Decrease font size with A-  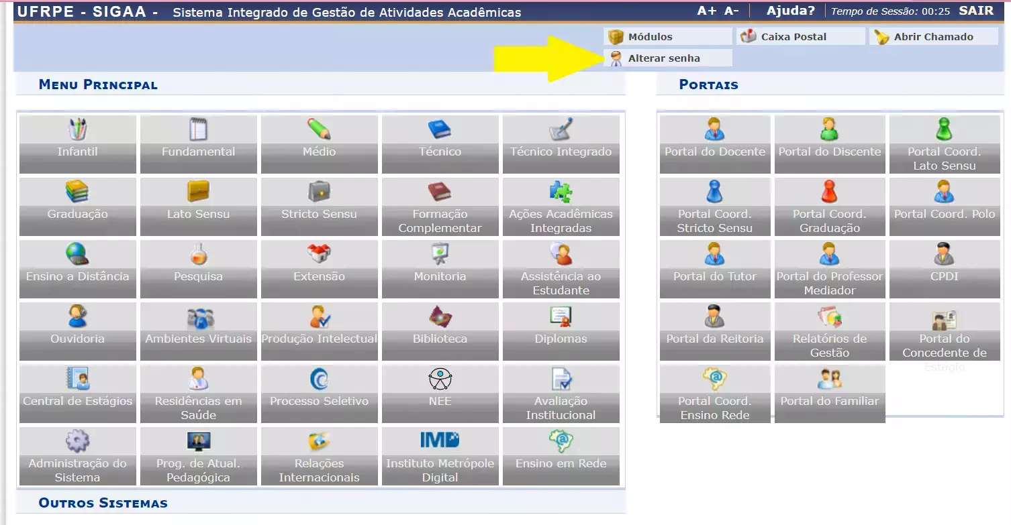[x=732, y=11]
